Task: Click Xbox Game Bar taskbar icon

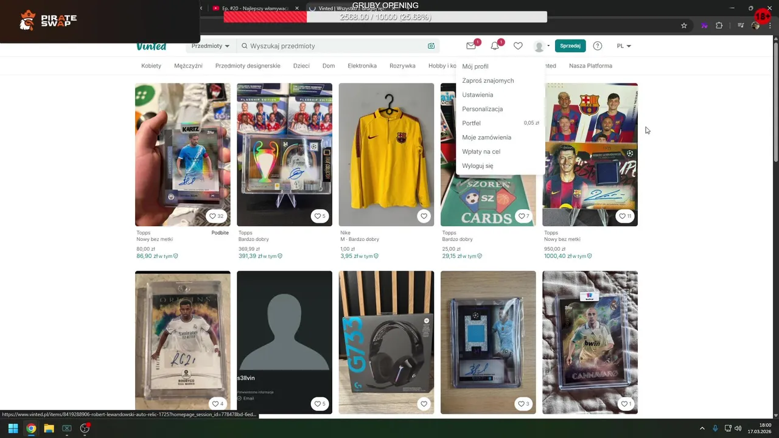Action: 67,428
